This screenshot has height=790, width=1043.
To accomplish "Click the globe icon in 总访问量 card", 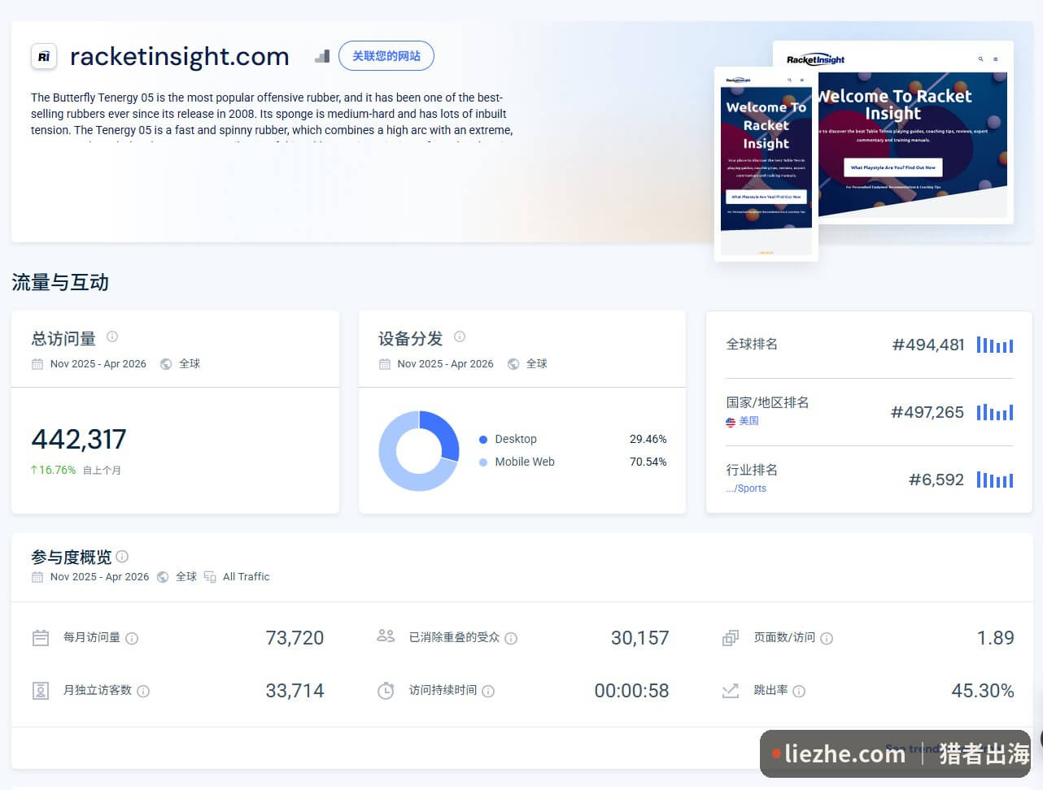I will 166,364.
